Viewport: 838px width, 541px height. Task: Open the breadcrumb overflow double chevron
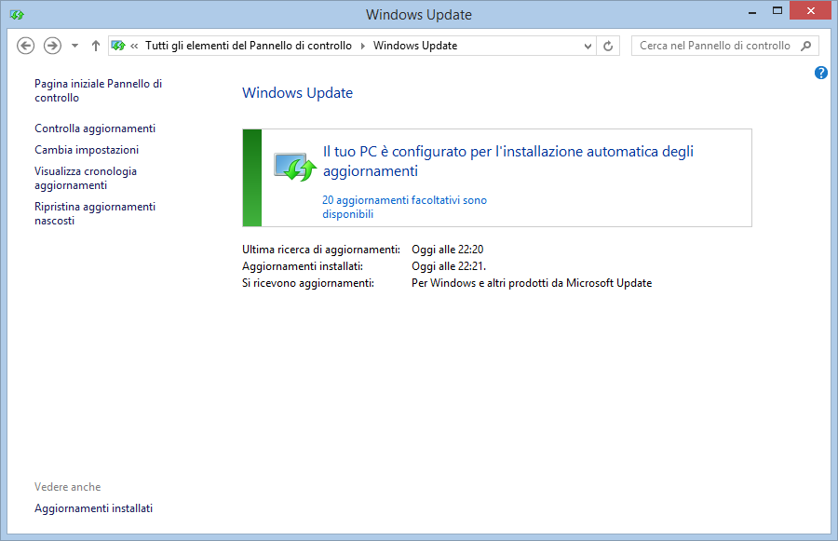click(x=134, y=46)
